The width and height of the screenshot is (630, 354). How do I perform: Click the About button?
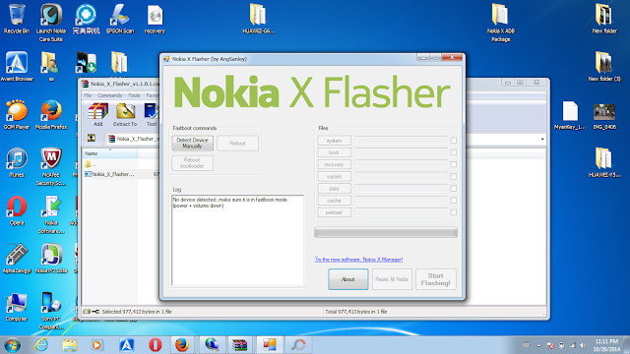pyautogui.click(x=347, y=279)
